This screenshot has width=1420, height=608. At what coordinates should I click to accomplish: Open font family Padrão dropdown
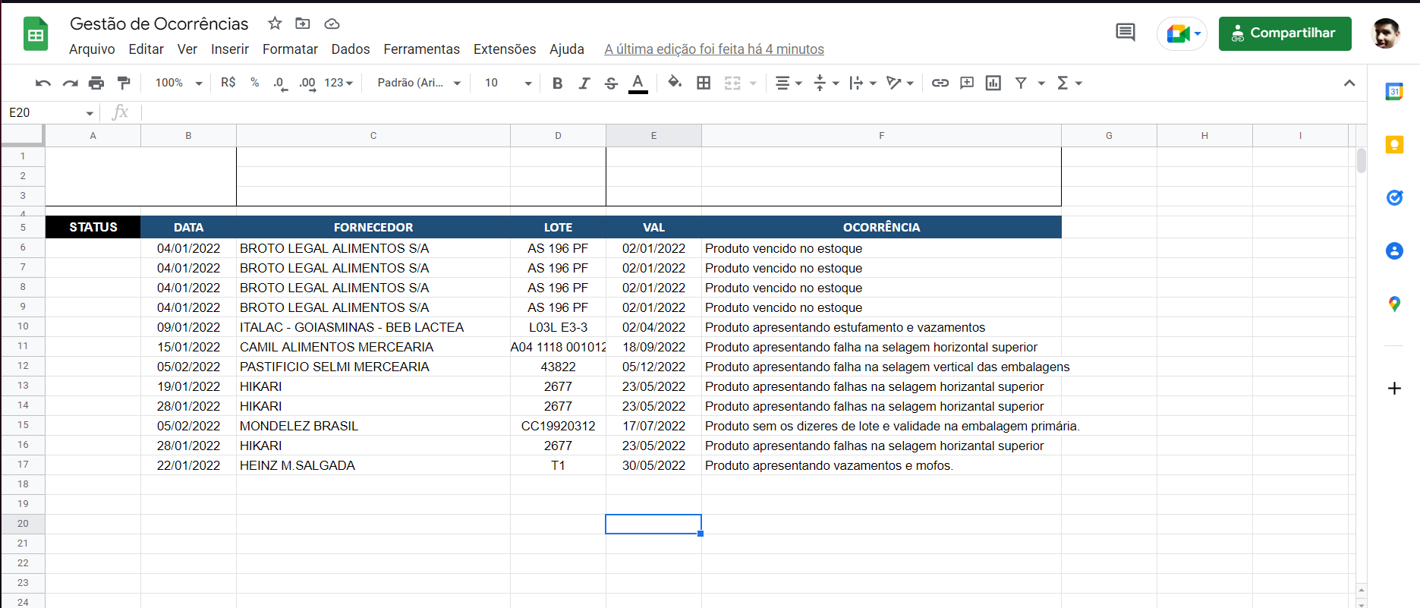[419, 83]
